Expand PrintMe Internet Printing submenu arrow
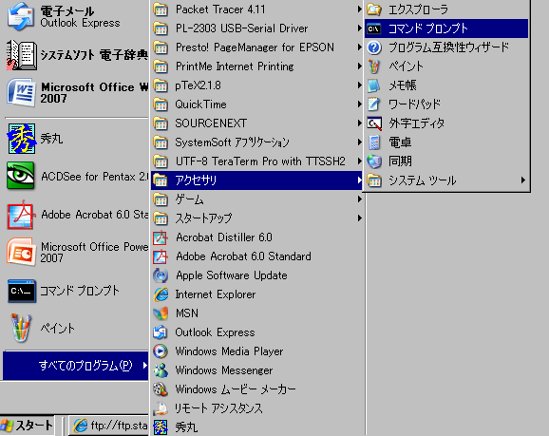The width and height of the screenshot is (549, 436). pos(359,66)
